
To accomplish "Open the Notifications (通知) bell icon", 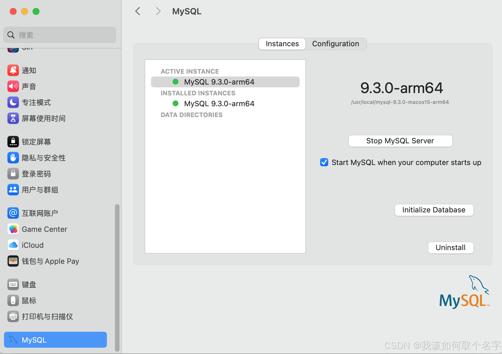I will pyautogui.click(x=13, y=70).
